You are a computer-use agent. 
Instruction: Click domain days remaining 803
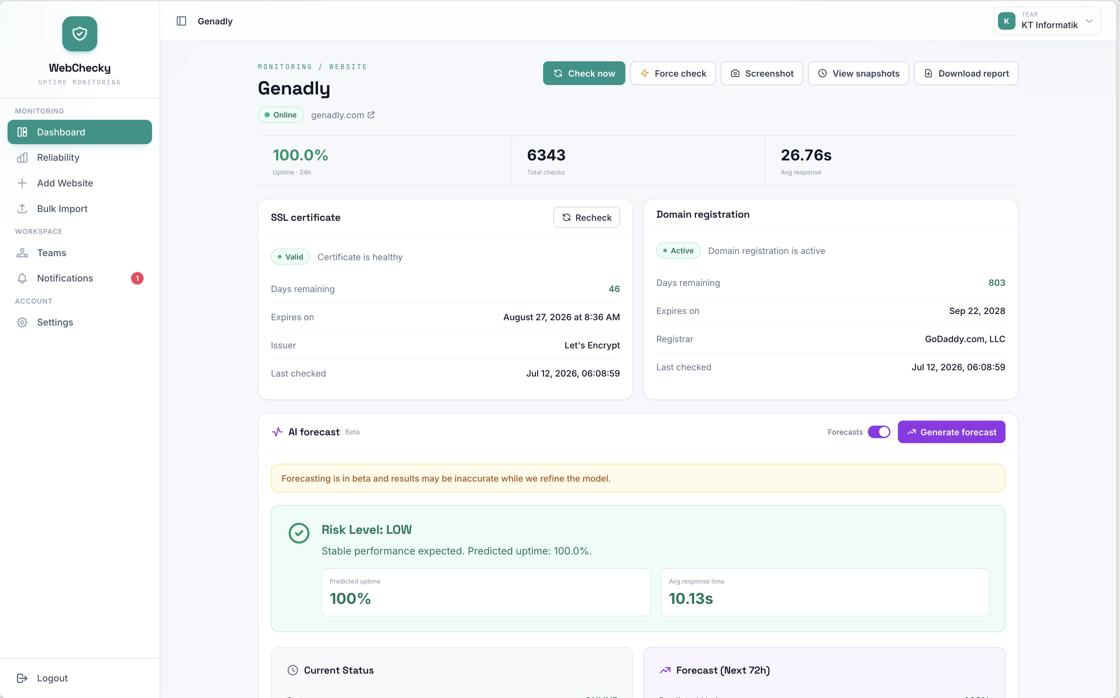(x=997, y=282)
